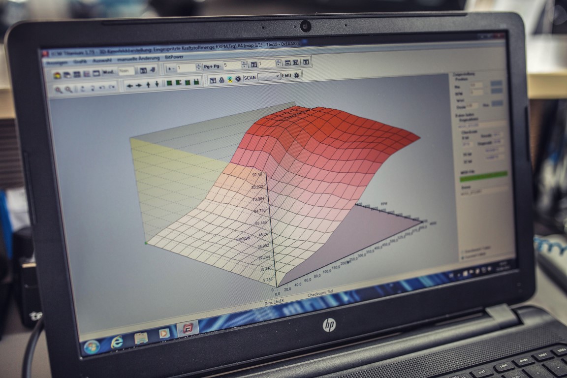Click the zoom out magnifier icon

click(x=68, y=90)
